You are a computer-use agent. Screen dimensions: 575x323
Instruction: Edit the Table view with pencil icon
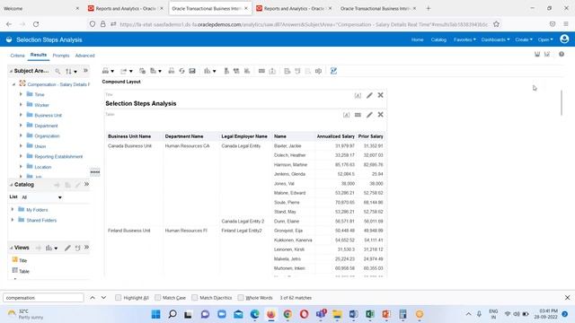(369, 115)
